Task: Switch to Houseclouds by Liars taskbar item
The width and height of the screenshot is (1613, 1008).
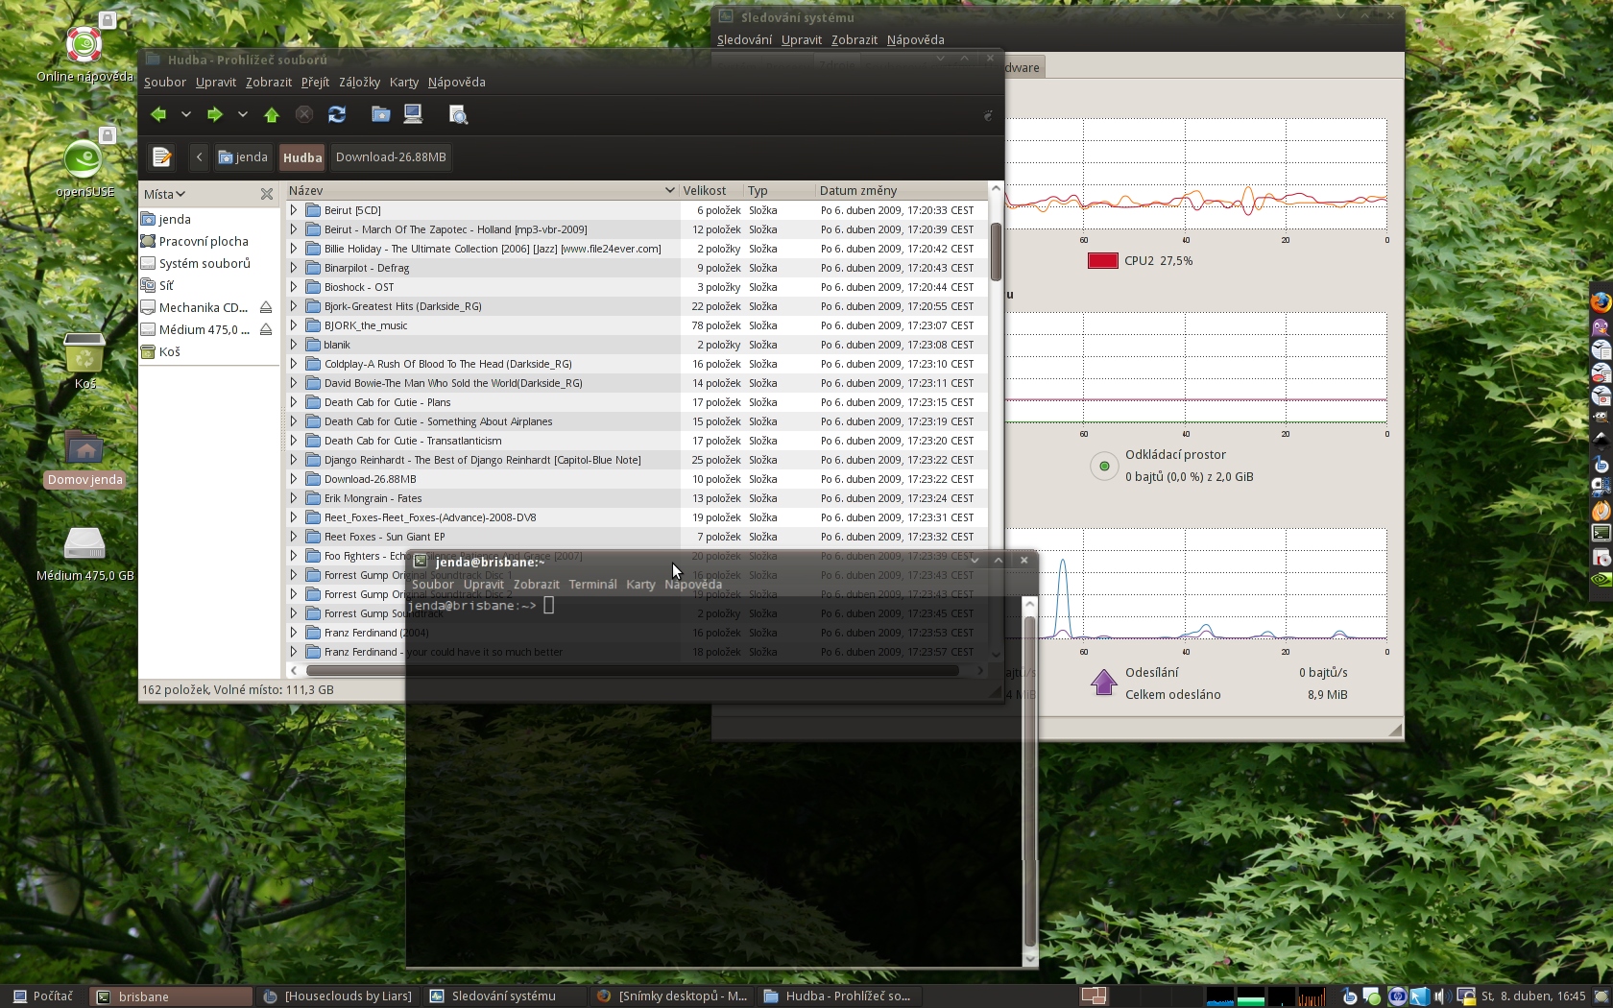Action: pos(340,996)
